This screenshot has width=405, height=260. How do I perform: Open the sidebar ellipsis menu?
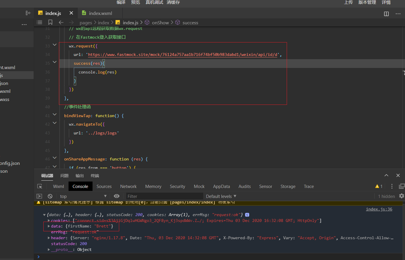pos(24,25)
